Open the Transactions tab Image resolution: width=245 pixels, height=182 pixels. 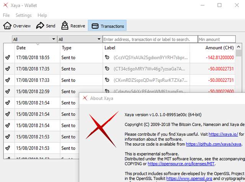[107, 26]
